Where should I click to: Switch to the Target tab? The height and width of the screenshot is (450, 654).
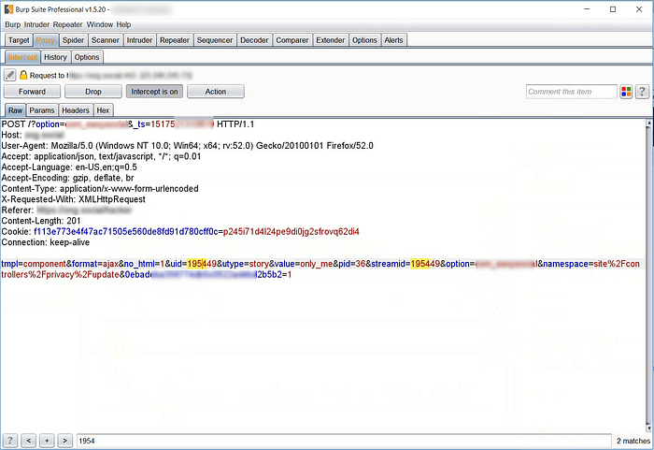(x=19, y=40)
